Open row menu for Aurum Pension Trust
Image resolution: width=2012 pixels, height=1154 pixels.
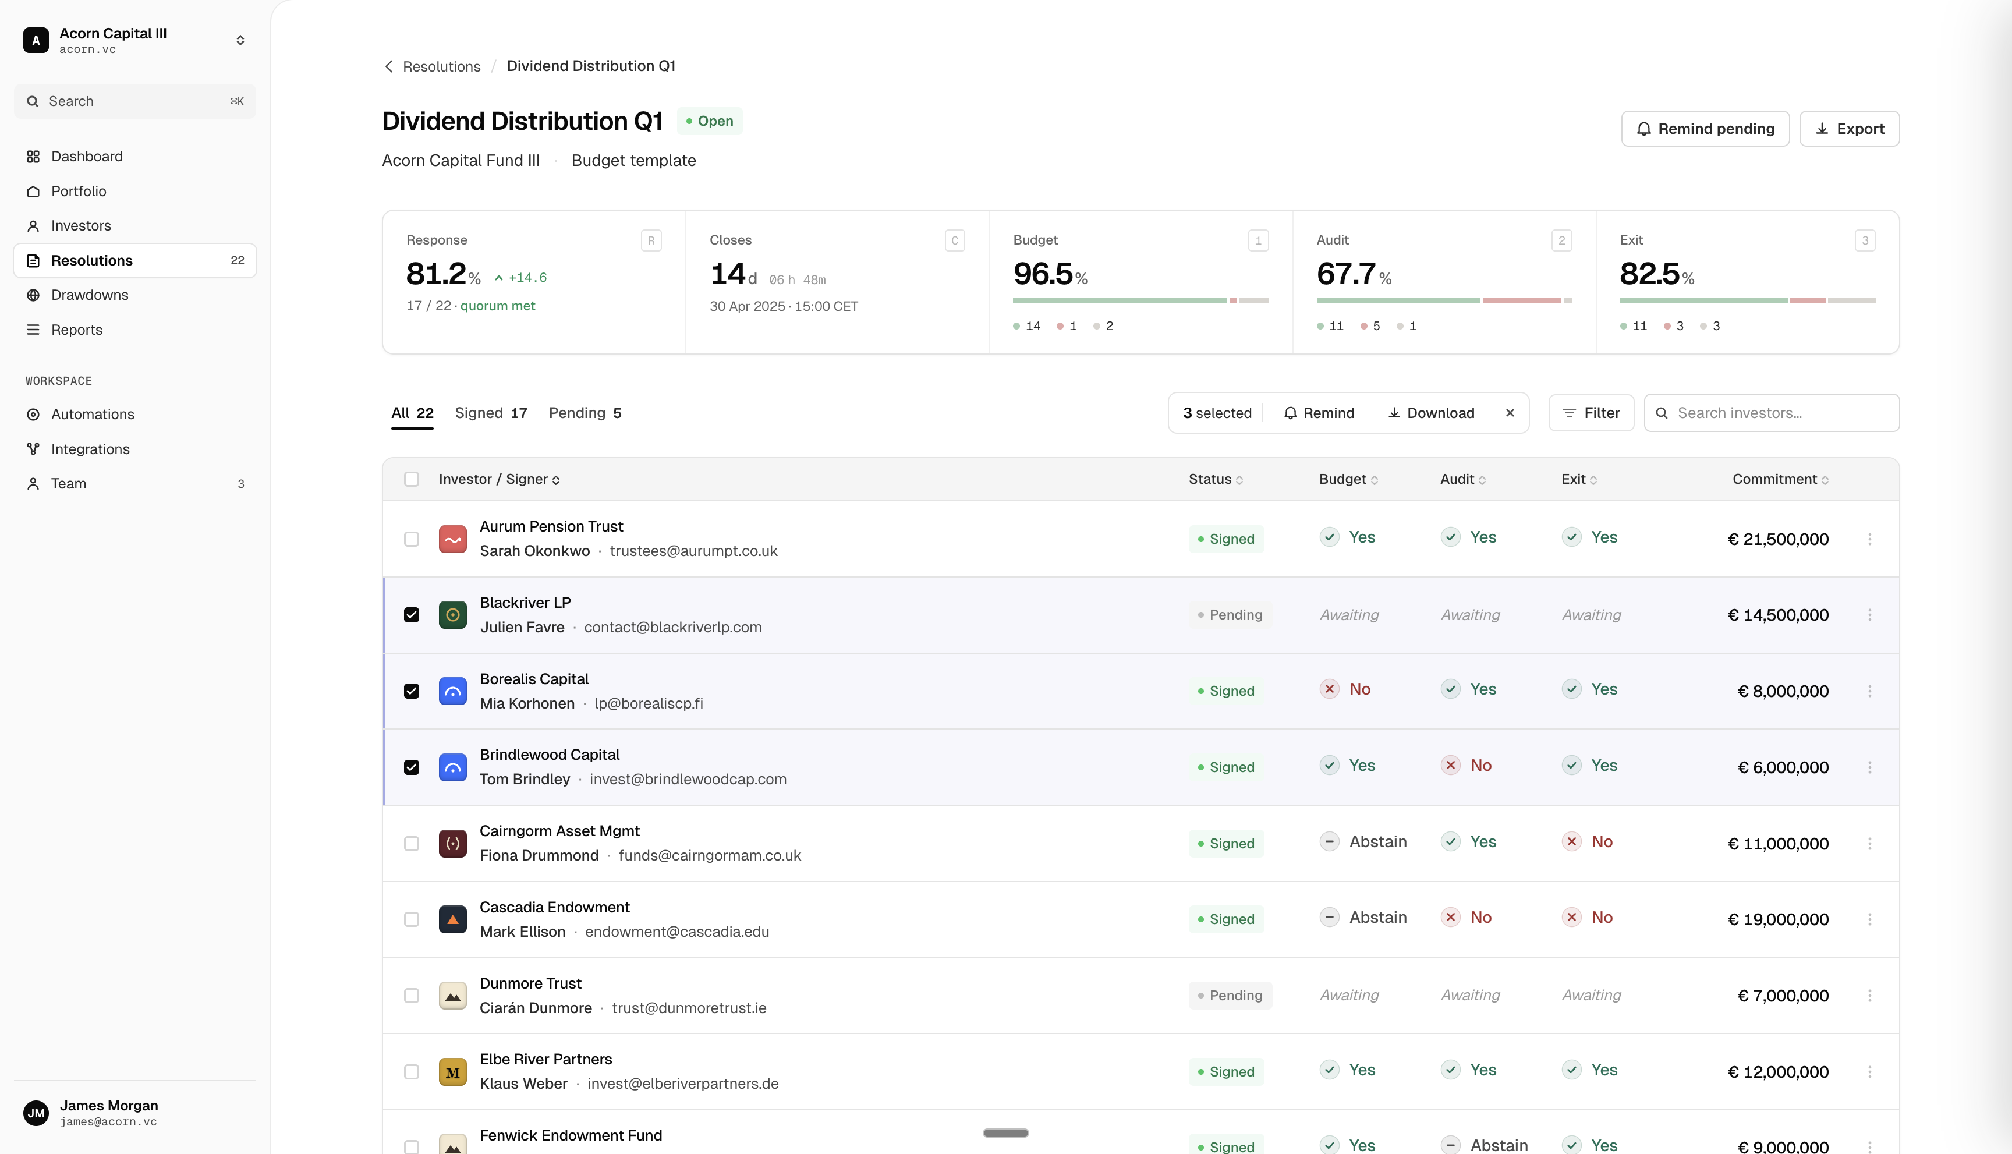[x=1869, y=539]
